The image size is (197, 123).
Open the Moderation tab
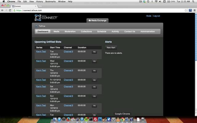pos(70,31)
